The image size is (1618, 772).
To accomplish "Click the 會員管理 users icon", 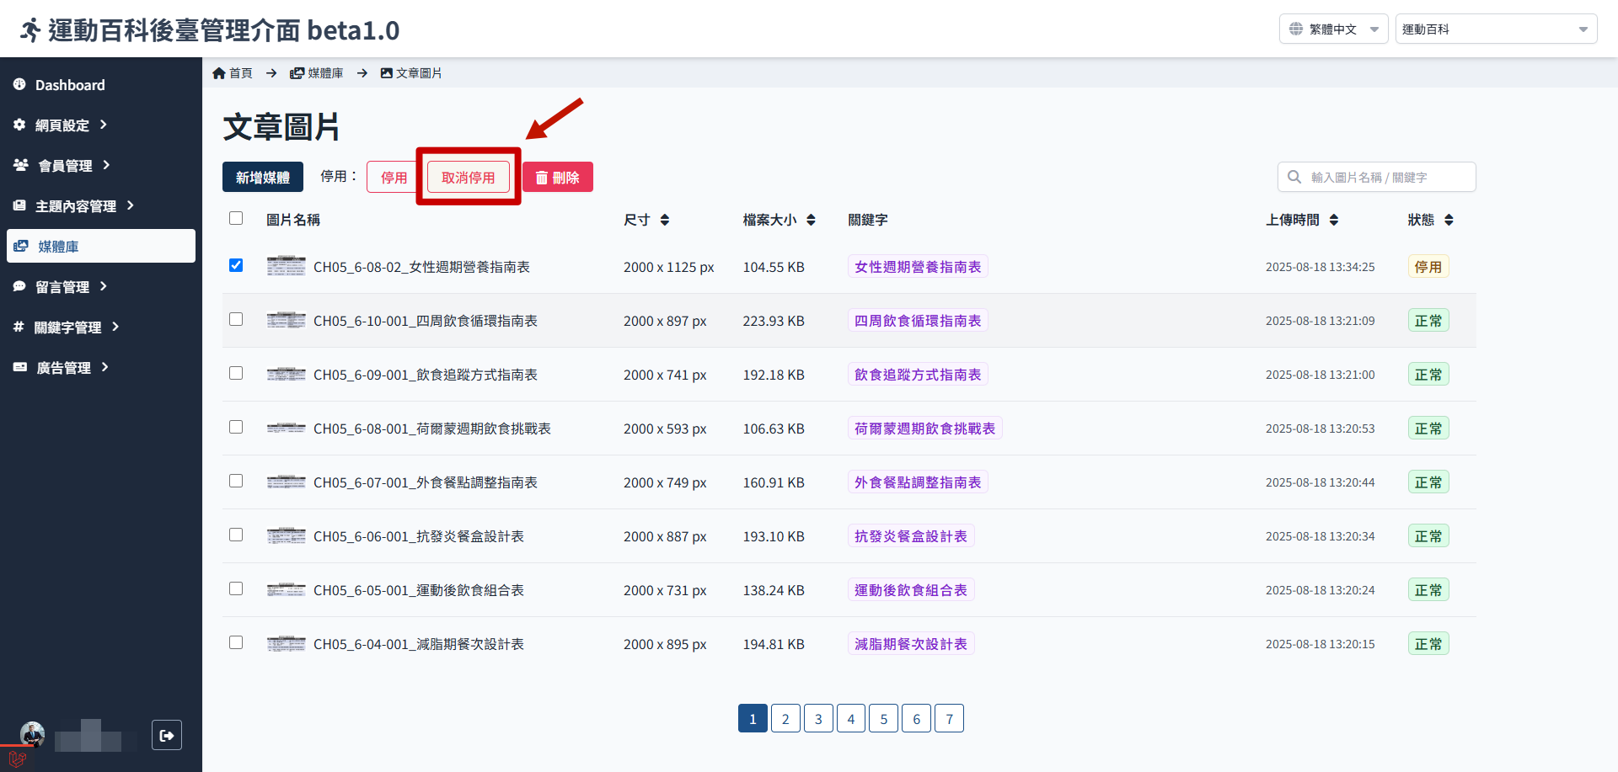I will pos(21,165).
